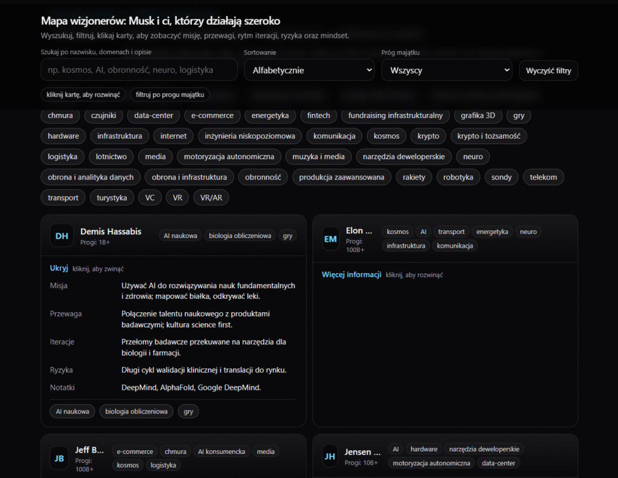
Task: Select the telekom filter tag
Action: pos(544,177)
